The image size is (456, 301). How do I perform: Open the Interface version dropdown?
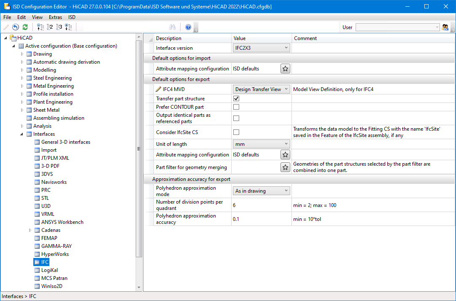tap(262, 48)
